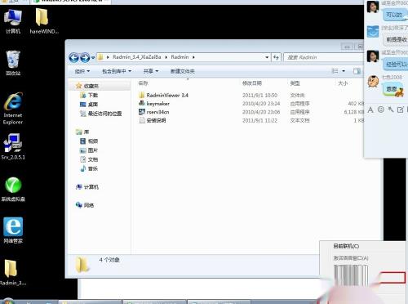The width and height of the screenshot is (408, 304).
Task: Choose 目前联机(C) in the popup menu
Action: (x=346, y=246)
